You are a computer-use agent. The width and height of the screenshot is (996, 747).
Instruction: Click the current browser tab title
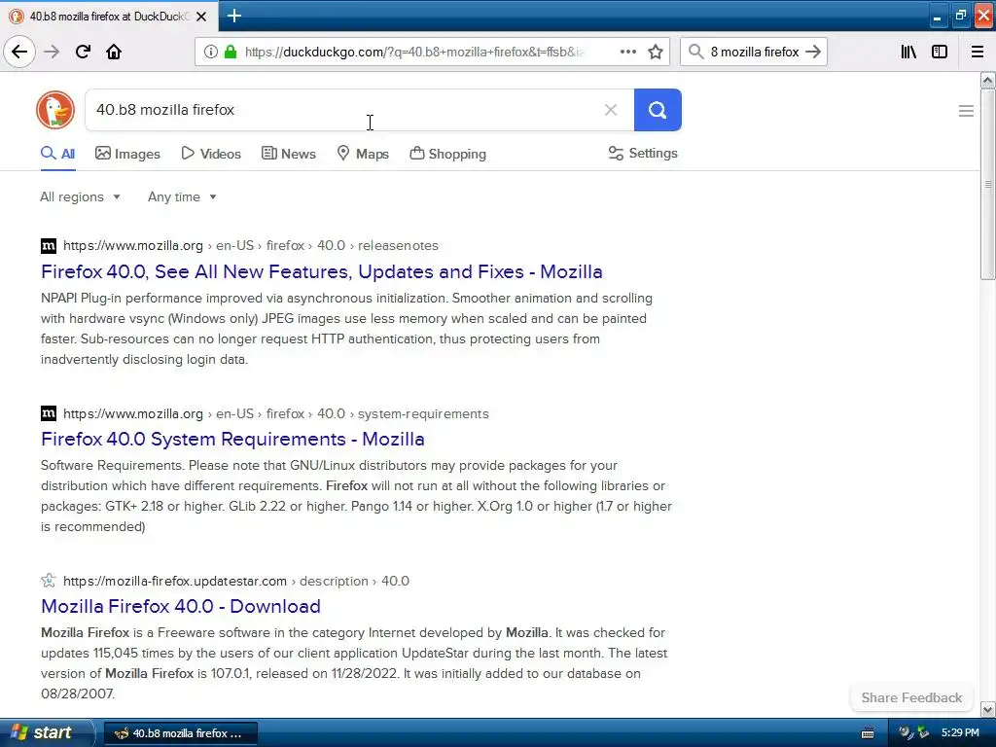(109, 17)
